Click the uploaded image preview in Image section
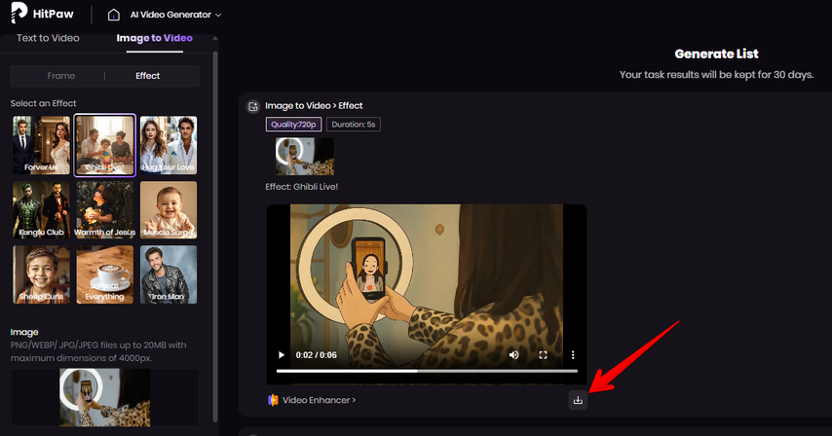Viewport: 832px width, 436px height. 104,398
